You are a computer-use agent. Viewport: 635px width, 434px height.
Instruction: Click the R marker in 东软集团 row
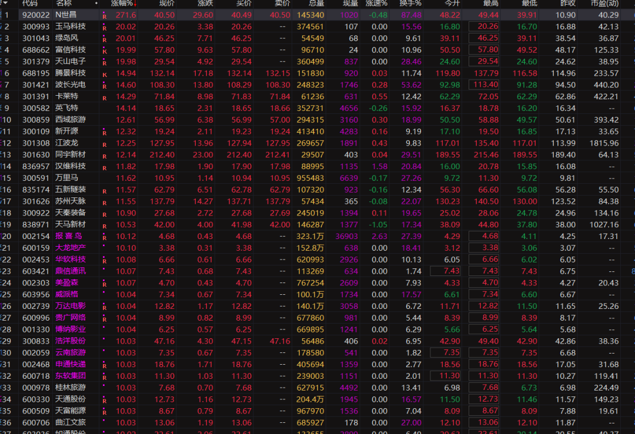click(105, 377)
